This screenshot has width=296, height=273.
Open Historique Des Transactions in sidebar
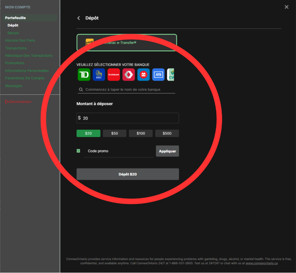coord(29,55)
